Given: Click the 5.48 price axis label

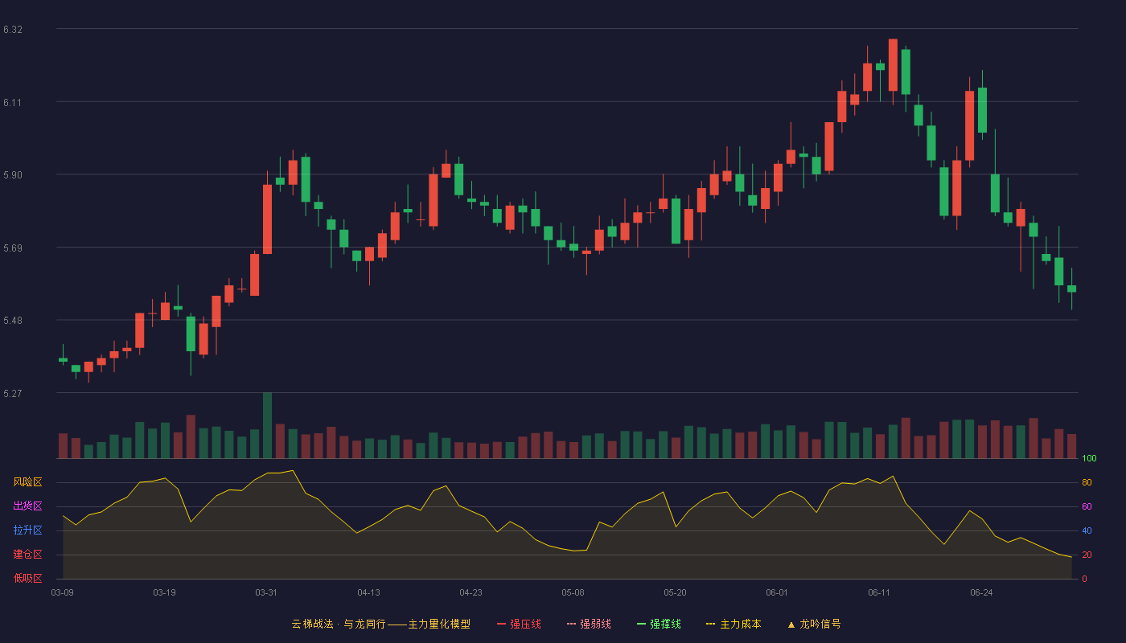Looking at the screenshot, I should 13,321.
